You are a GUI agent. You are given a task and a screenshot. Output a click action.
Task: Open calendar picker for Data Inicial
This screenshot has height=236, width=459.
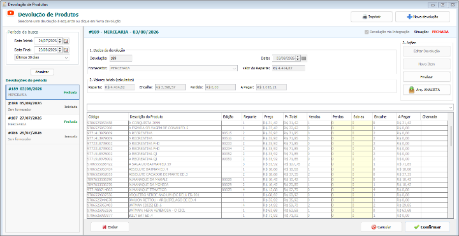pos(66,41)
